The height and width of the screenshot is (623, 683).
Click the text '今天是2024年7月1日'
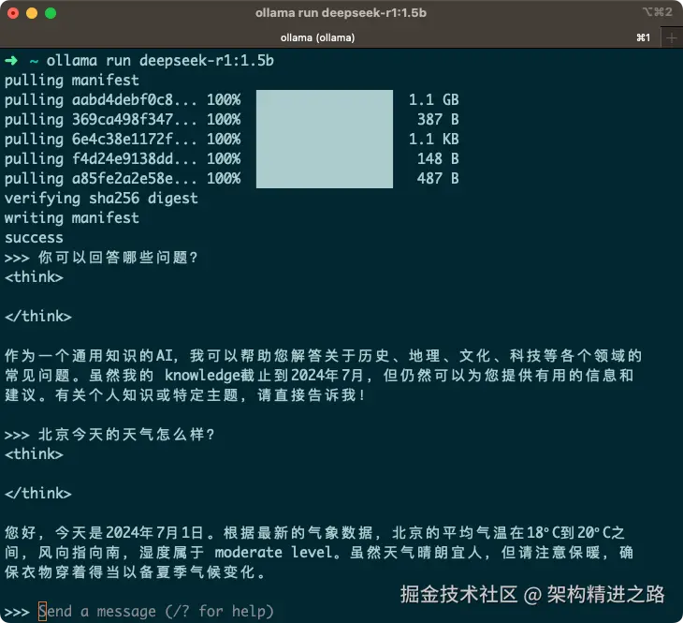pyautogui.click(x=129, y=533)
